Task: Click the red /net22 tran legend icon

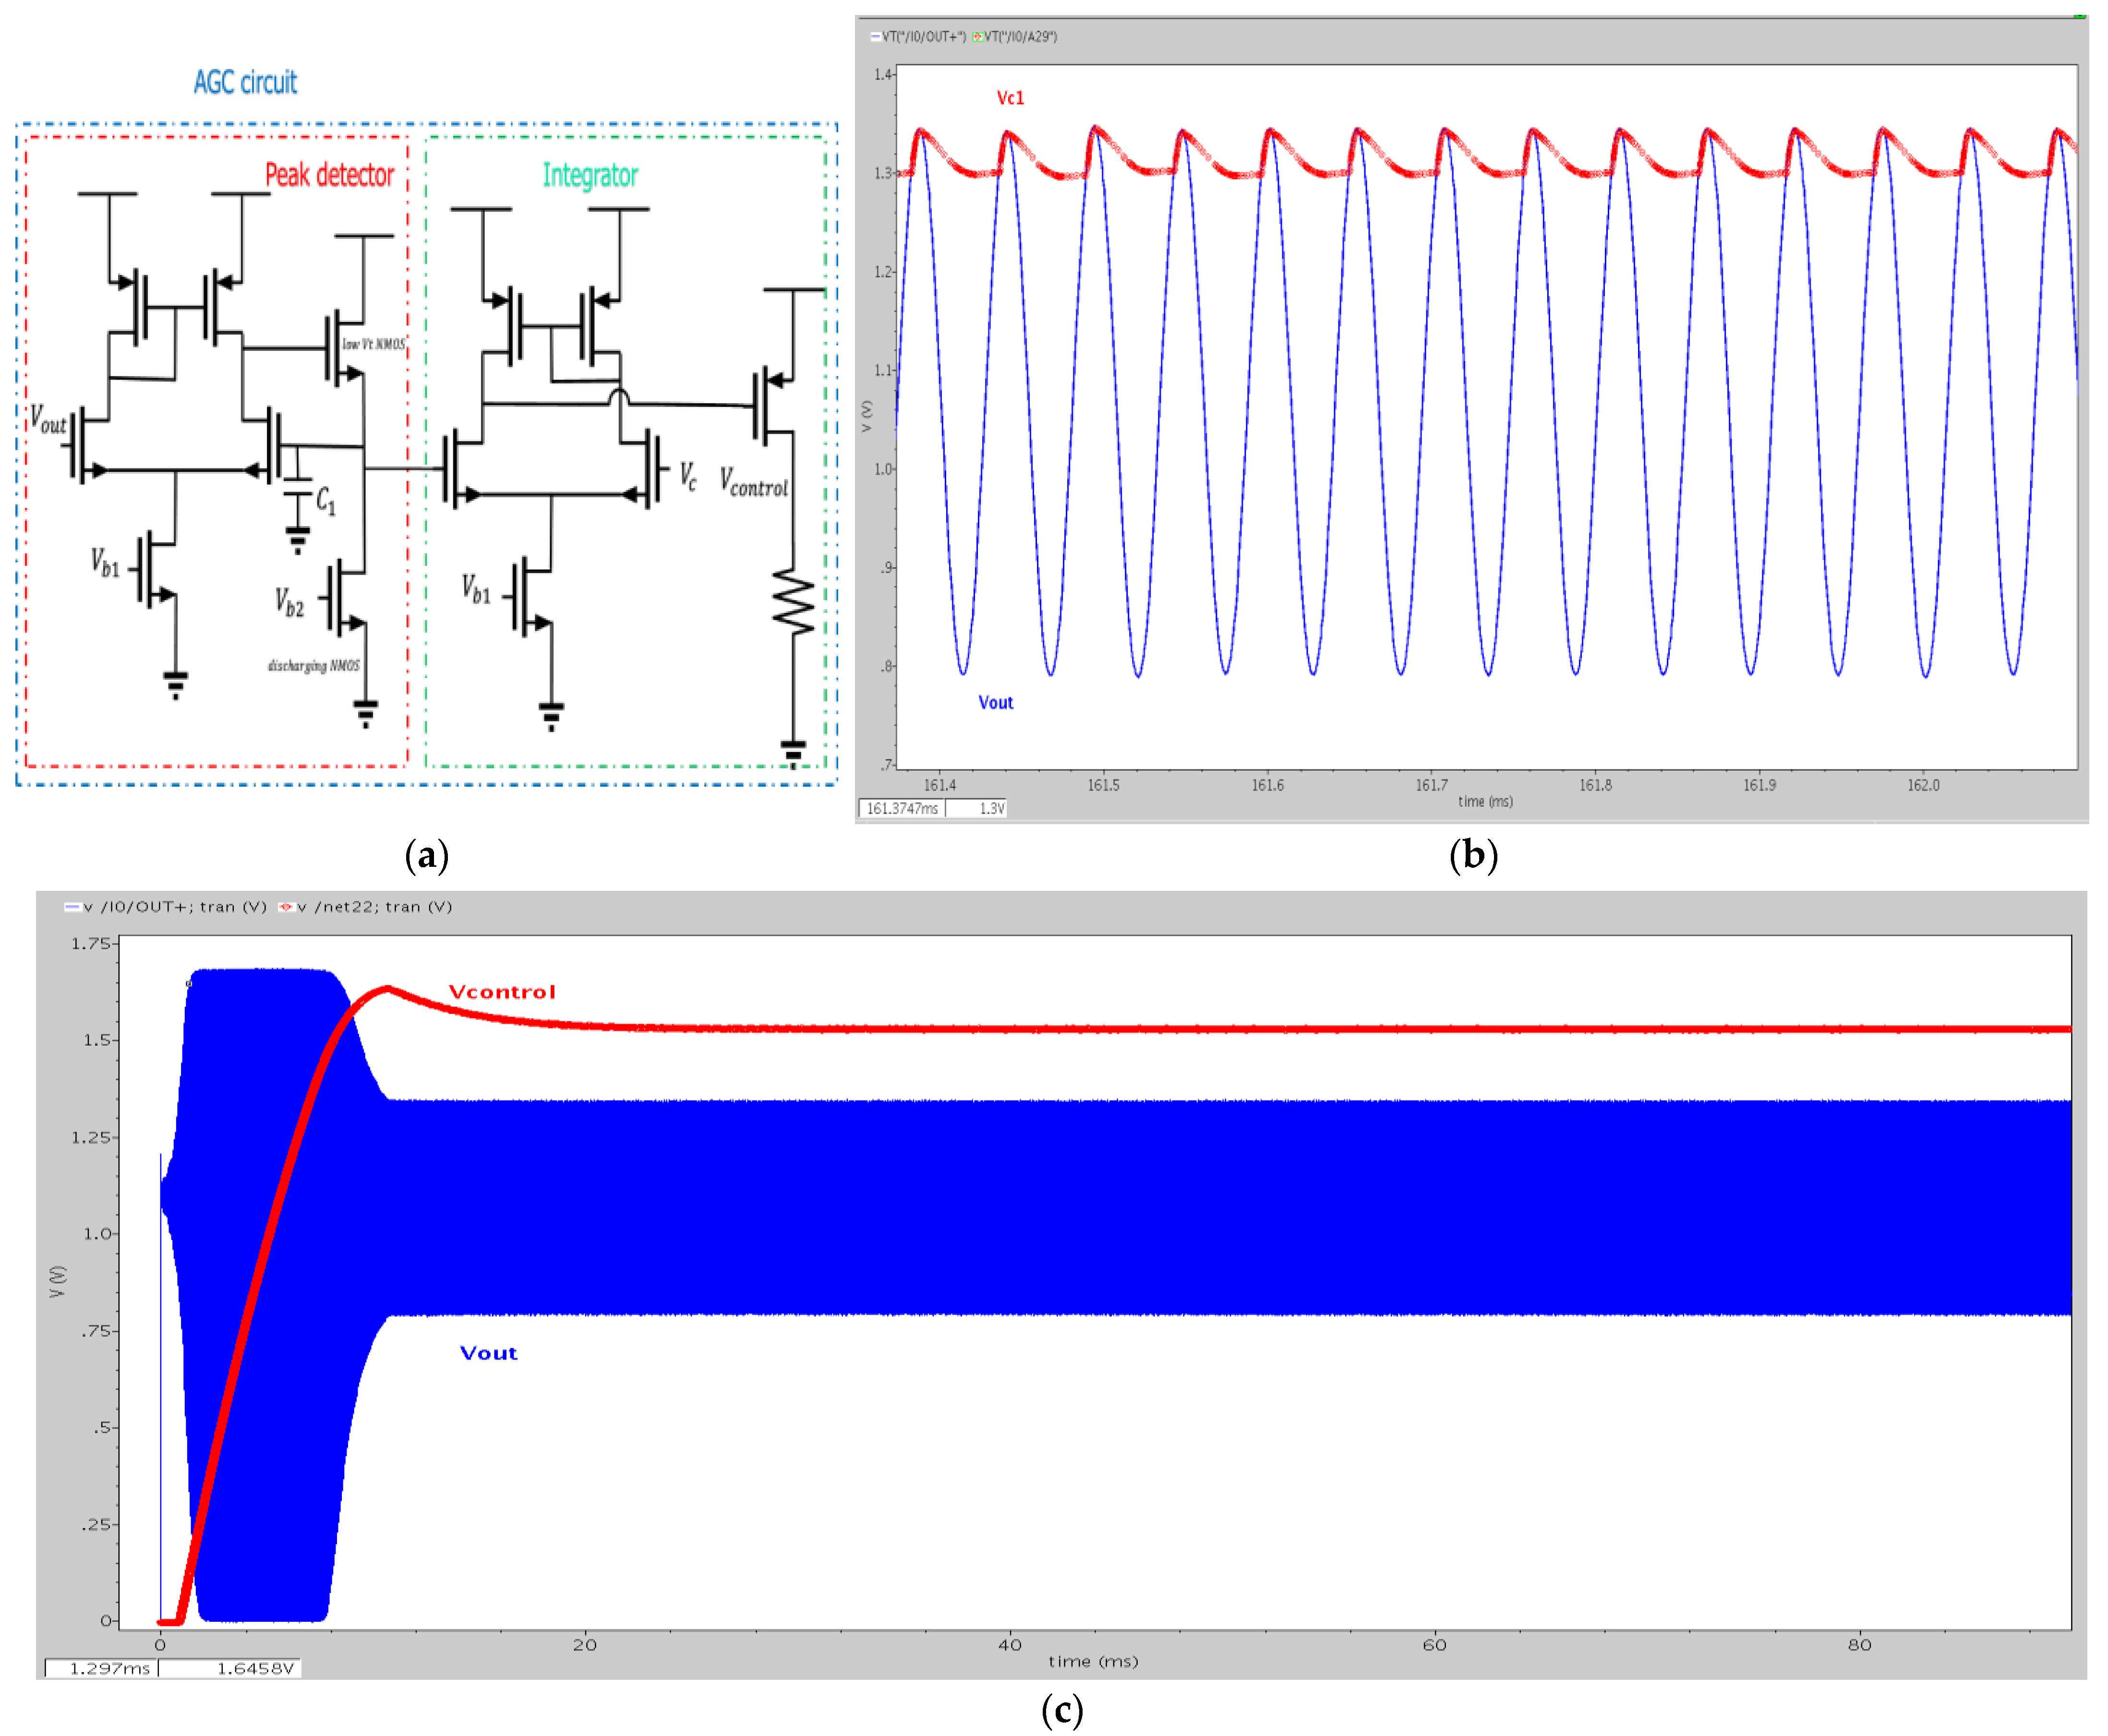Action: point(286,907)
